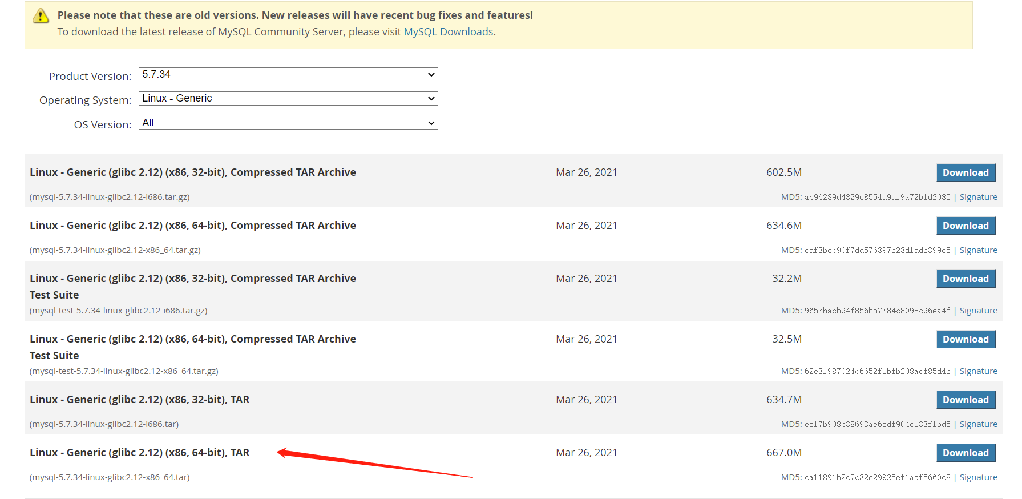The height and width of the screenshot is (499, 1022).
Task: Open Signature link for mysql-test i686 tar.gz
Action: 979,311
